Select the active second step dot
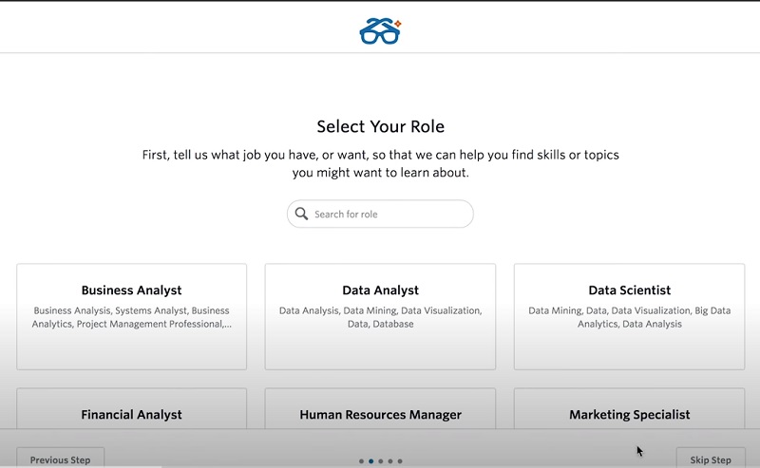Image resolution: width=760 pixels, height=468 pixels. pyautogui.click(x=370, y=461)
